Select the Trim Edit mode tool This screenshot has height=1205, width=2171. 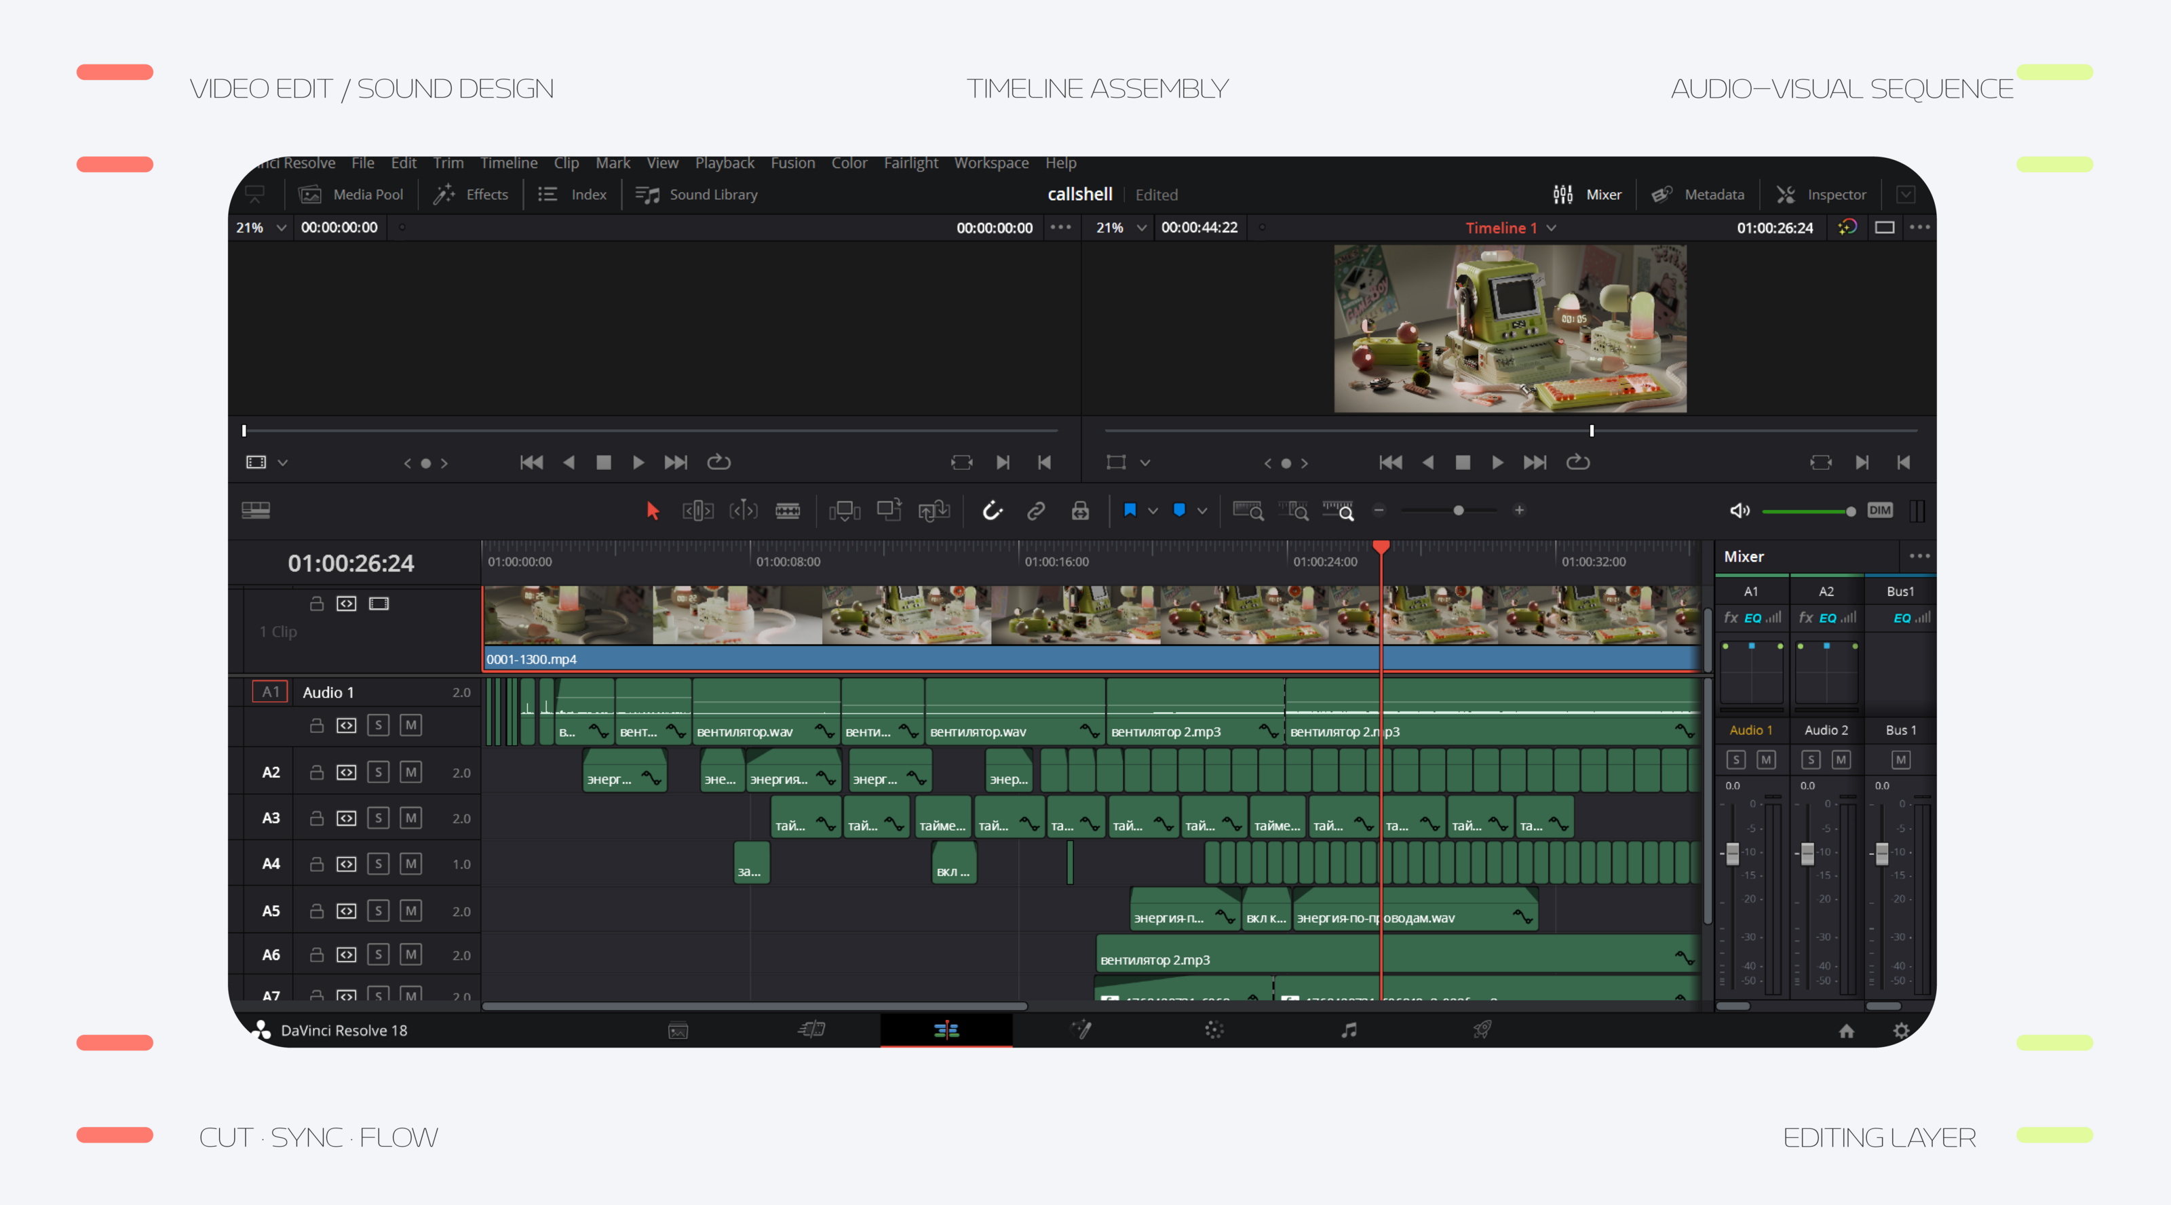pyautogui.click(x=698, y=511)
